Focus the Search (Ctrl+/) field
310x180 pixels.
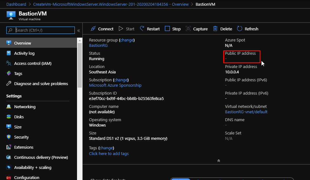(41, 30)
